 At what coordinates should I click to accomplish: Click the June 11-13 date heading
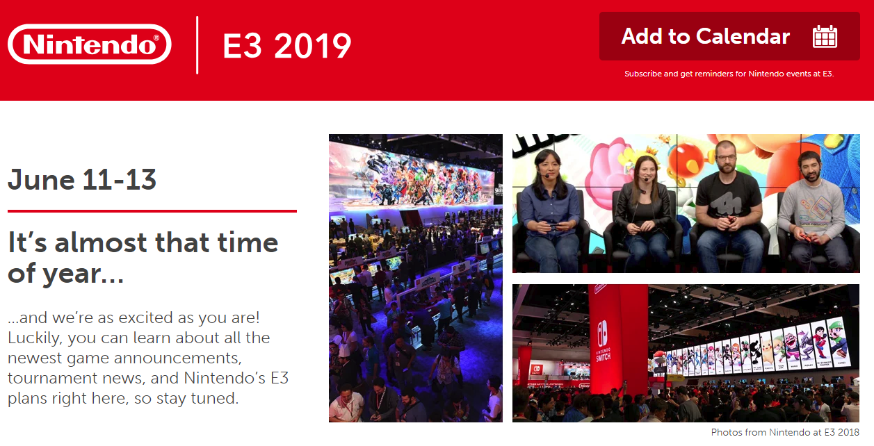(82, 180)
